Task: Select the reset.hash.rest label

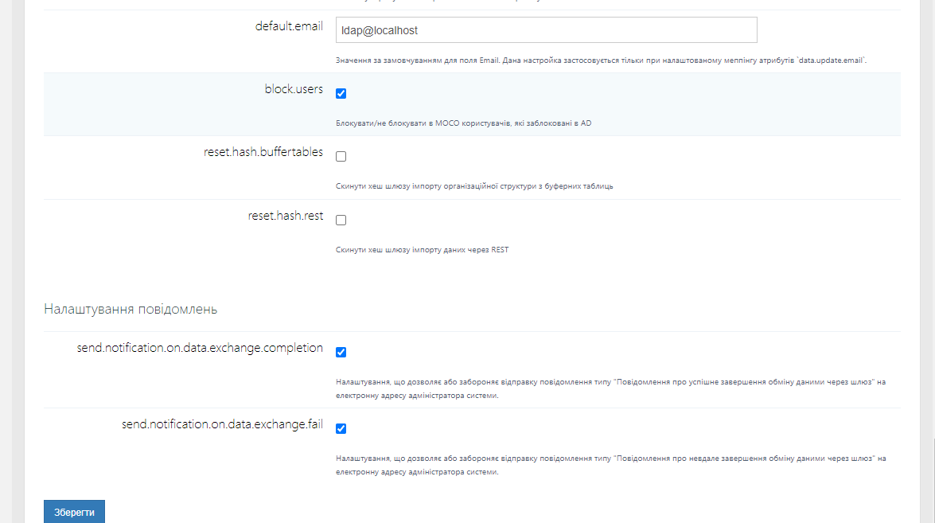Action: tap(286, 216)
